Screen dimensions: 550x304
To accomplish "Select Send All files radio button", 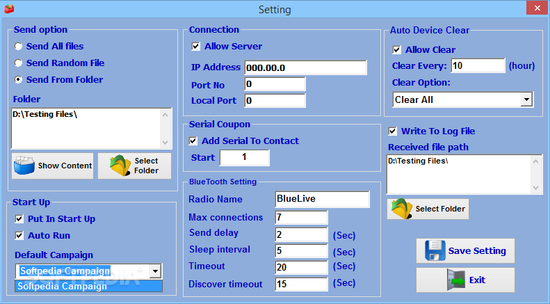I will (x=18, y=47).
